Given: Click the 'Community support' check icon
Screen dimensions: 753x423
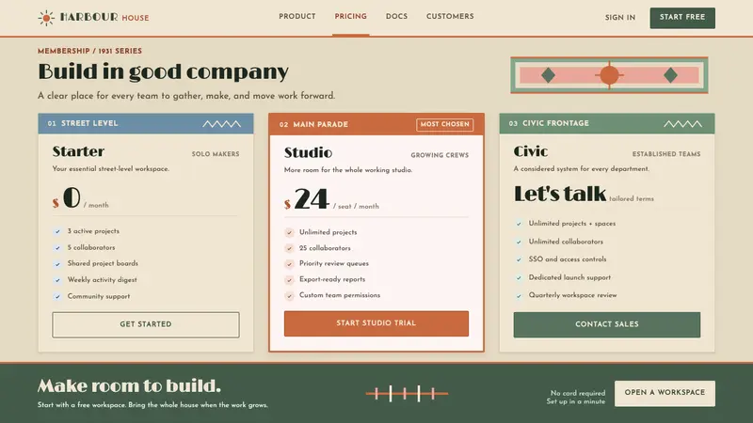Looking at the screenshot, I should point(57,296).
